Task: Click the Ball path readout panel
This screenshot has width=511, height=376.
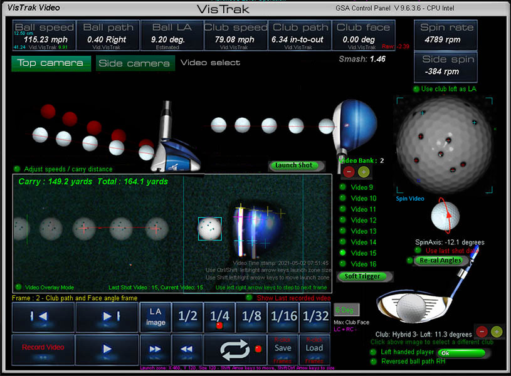Action: coord(108,36)
